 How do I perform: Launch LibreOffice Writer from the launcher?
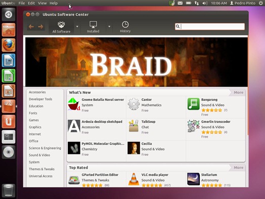(x=9, y=60)
